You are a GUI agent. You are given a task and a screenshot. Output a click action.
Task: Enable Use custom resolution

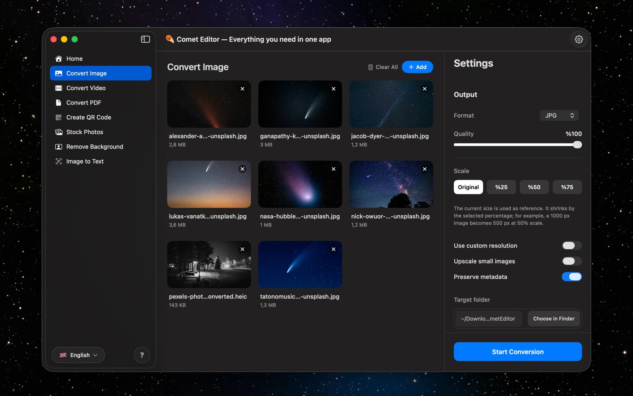(571, 245)
